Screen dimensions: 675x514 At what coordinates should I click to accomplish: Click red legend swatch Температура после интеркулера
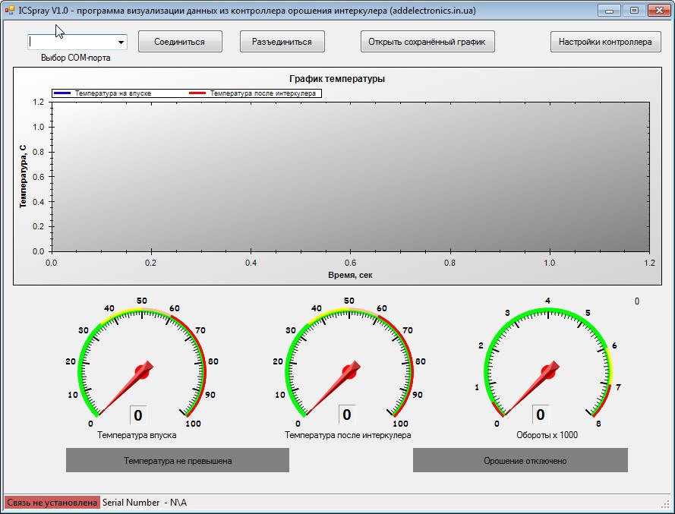pos(197,93)
